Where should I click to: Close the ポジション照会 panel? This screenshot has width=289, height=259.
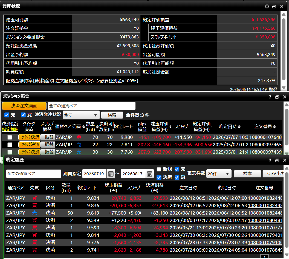[285, 97]
